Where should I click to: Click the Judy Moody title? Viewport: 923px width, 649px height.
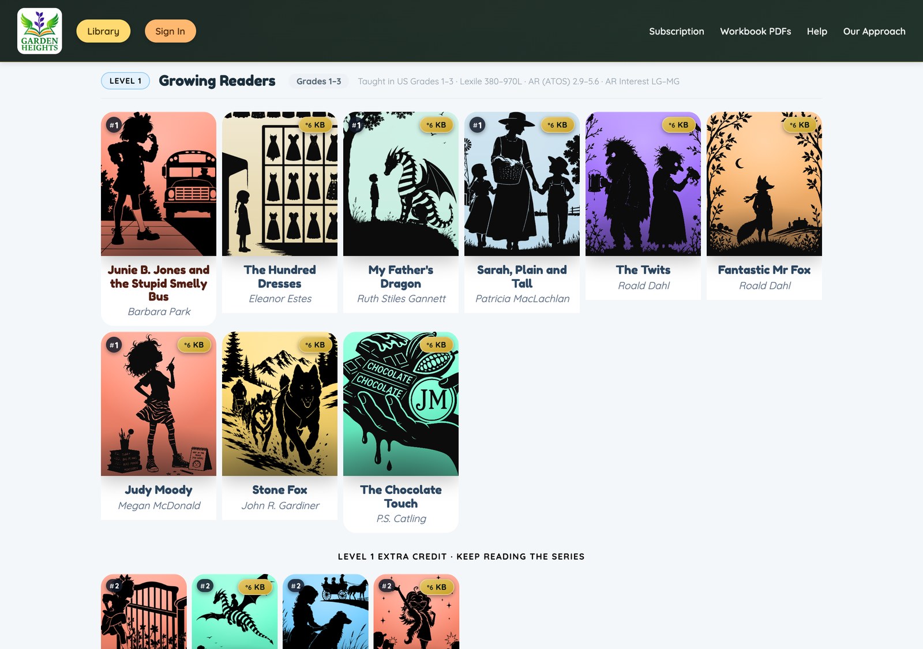[159, 490]
